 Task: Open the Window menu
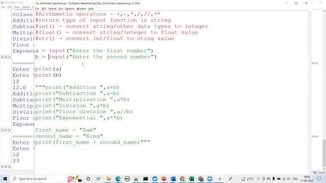81,9
